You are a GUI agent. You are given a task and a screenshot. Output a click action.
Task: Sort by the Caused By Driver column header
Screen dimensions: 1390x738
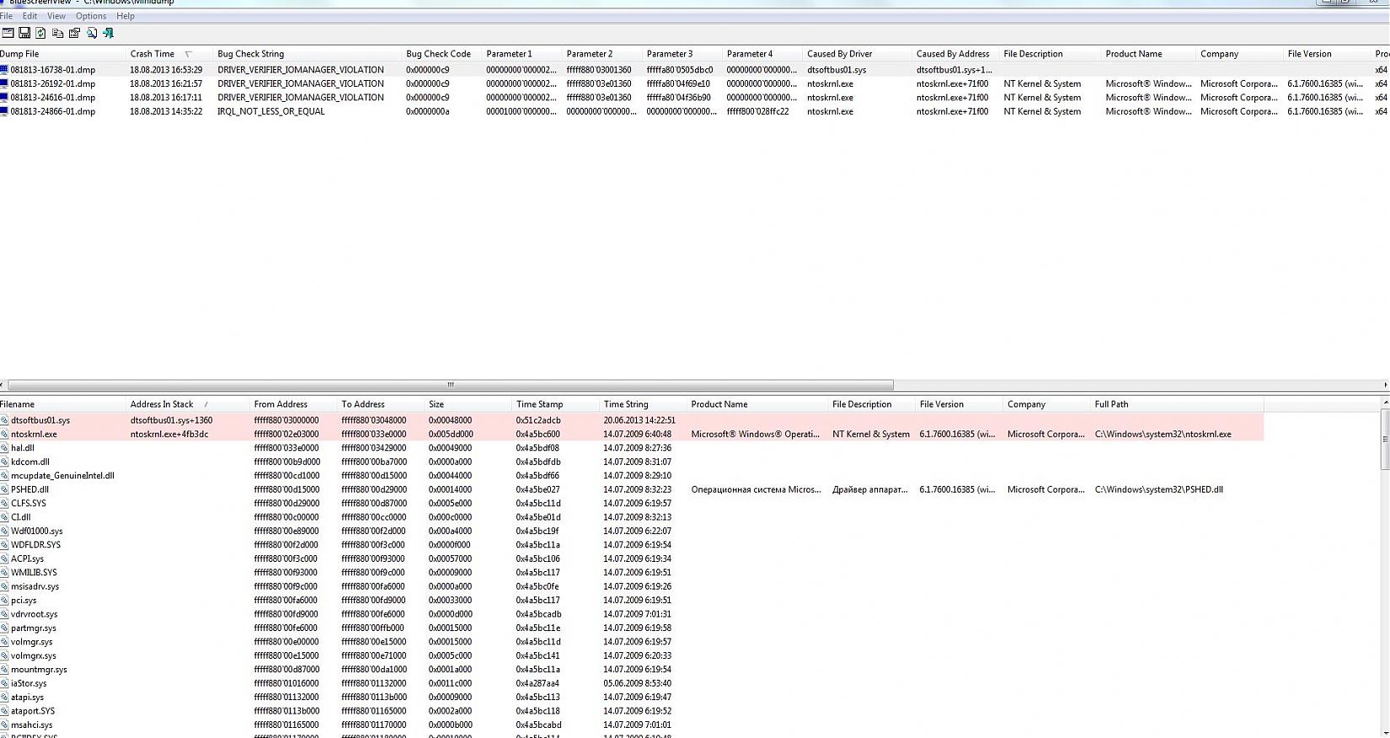click(858, 54)
